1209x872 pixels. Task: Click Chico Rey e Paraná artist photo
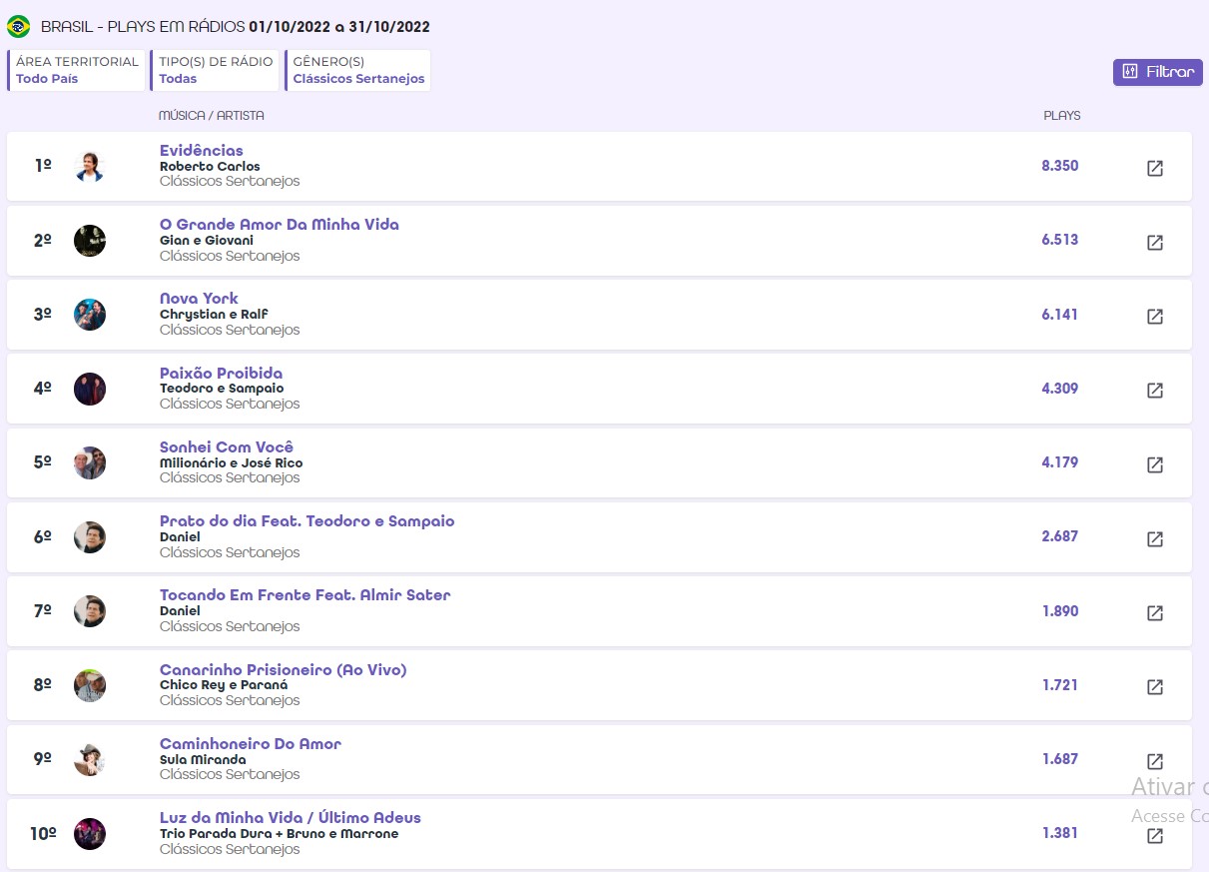pos(90,685)
